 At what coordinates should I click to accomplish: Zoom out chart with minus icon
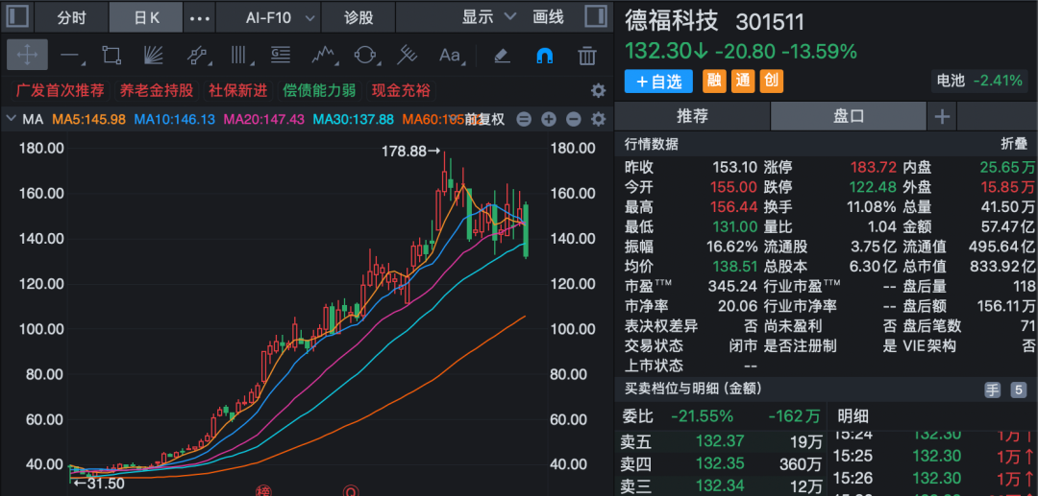coord(573,120)
